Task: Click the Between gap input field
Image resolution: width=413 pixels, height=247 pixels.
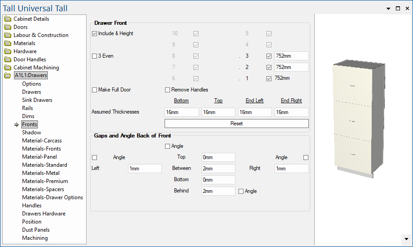Action: coord(218,169)
